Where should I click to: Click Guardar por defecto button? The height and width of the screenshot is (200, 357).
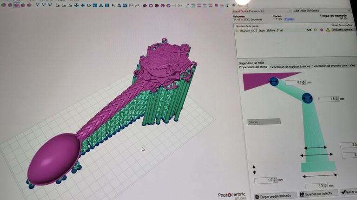click(x=318, y=194)
